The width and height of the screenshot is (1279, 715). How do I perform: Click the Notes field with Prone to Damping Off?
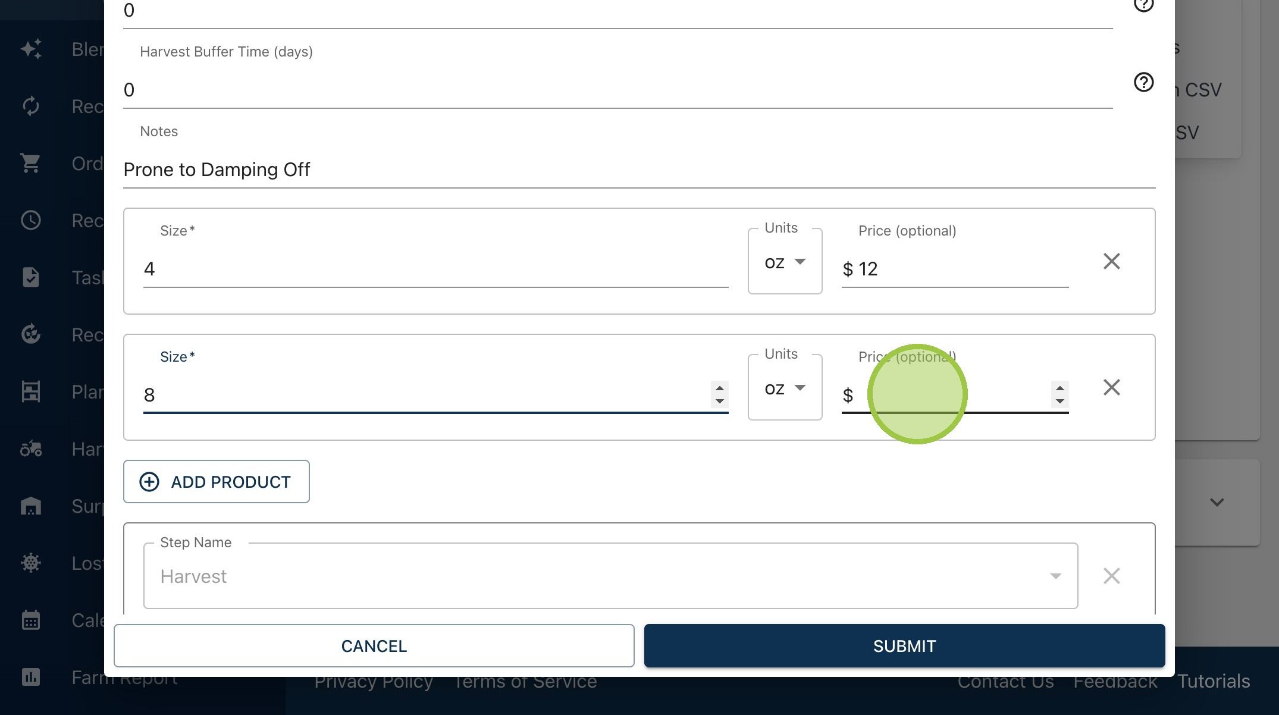click(x=639, y=170)
